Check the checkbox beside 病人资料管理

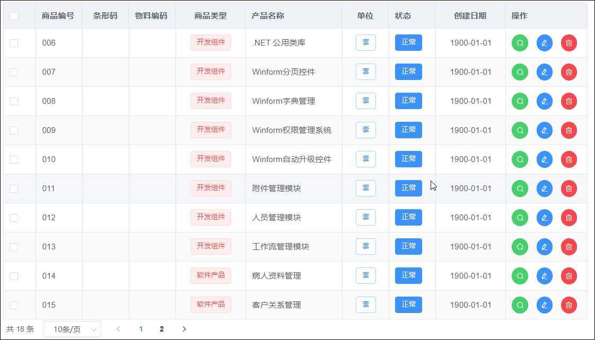click(x=14, y=275)
